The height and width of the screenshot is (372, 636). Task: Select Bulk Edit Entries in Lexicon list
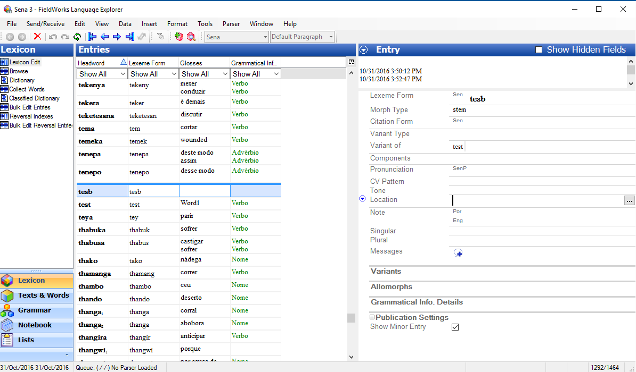click(29, 107)
